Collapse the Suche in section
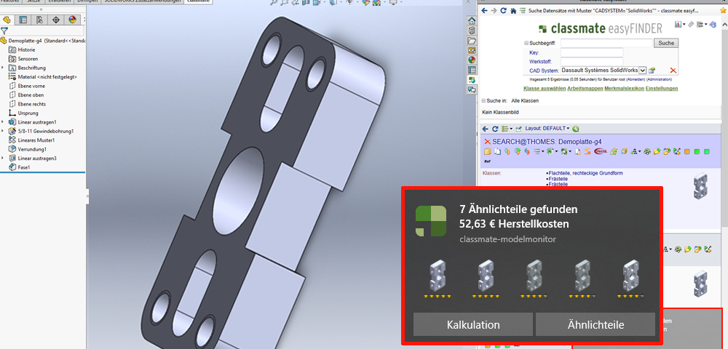Screen dimensions: 728x349 [483, 100]
